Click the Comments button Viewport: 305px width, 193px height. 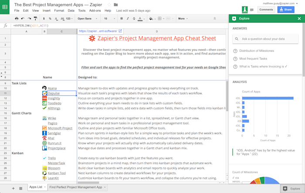tap(266, 10)
